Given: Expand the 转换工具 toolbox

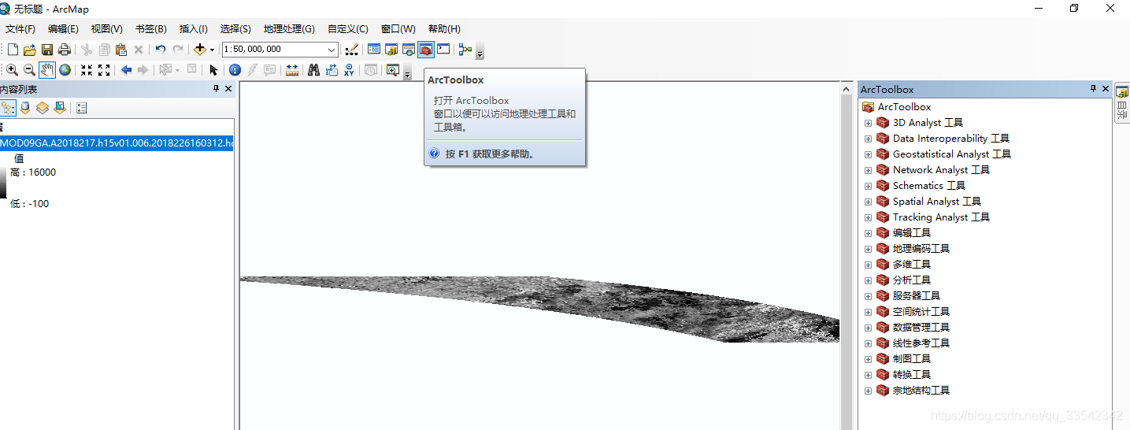Looking at the screenshot, I should click(x=868, y=375).
